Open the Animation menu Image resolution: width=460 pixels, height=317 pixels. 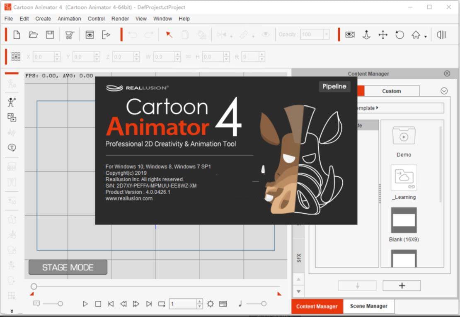pyautogui.click(x=69, y=19)
